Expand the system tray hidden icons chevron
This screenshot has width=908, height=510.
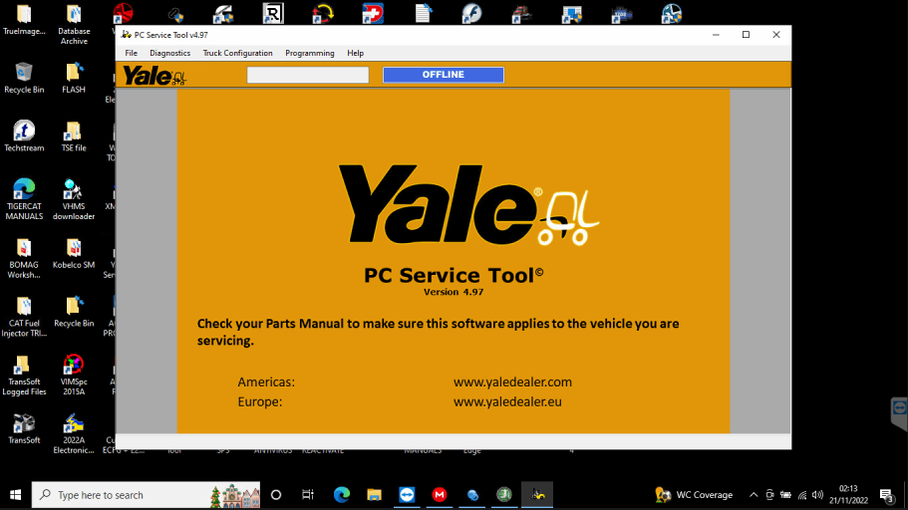click(x=754, y=495)
